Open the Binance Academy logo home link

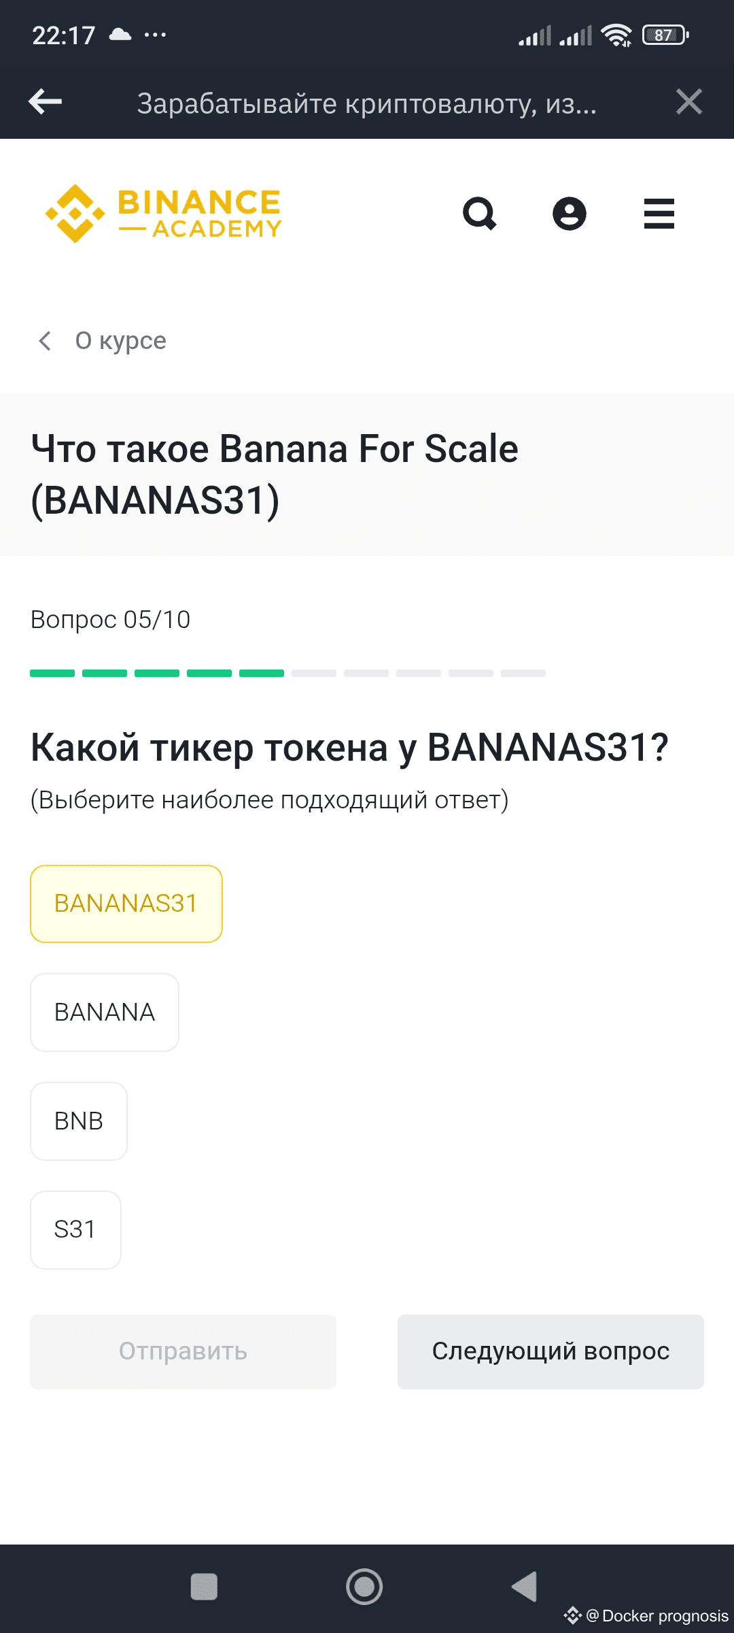coord(163,214)
